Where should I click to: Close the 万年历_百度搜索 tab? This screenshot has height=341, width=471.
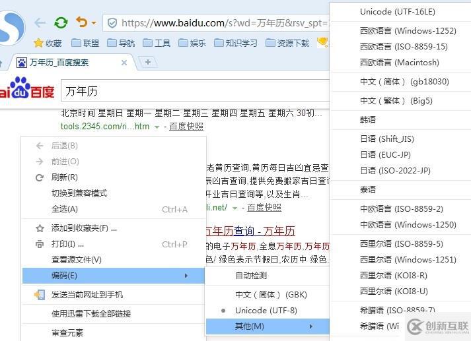tap(124, 63)
